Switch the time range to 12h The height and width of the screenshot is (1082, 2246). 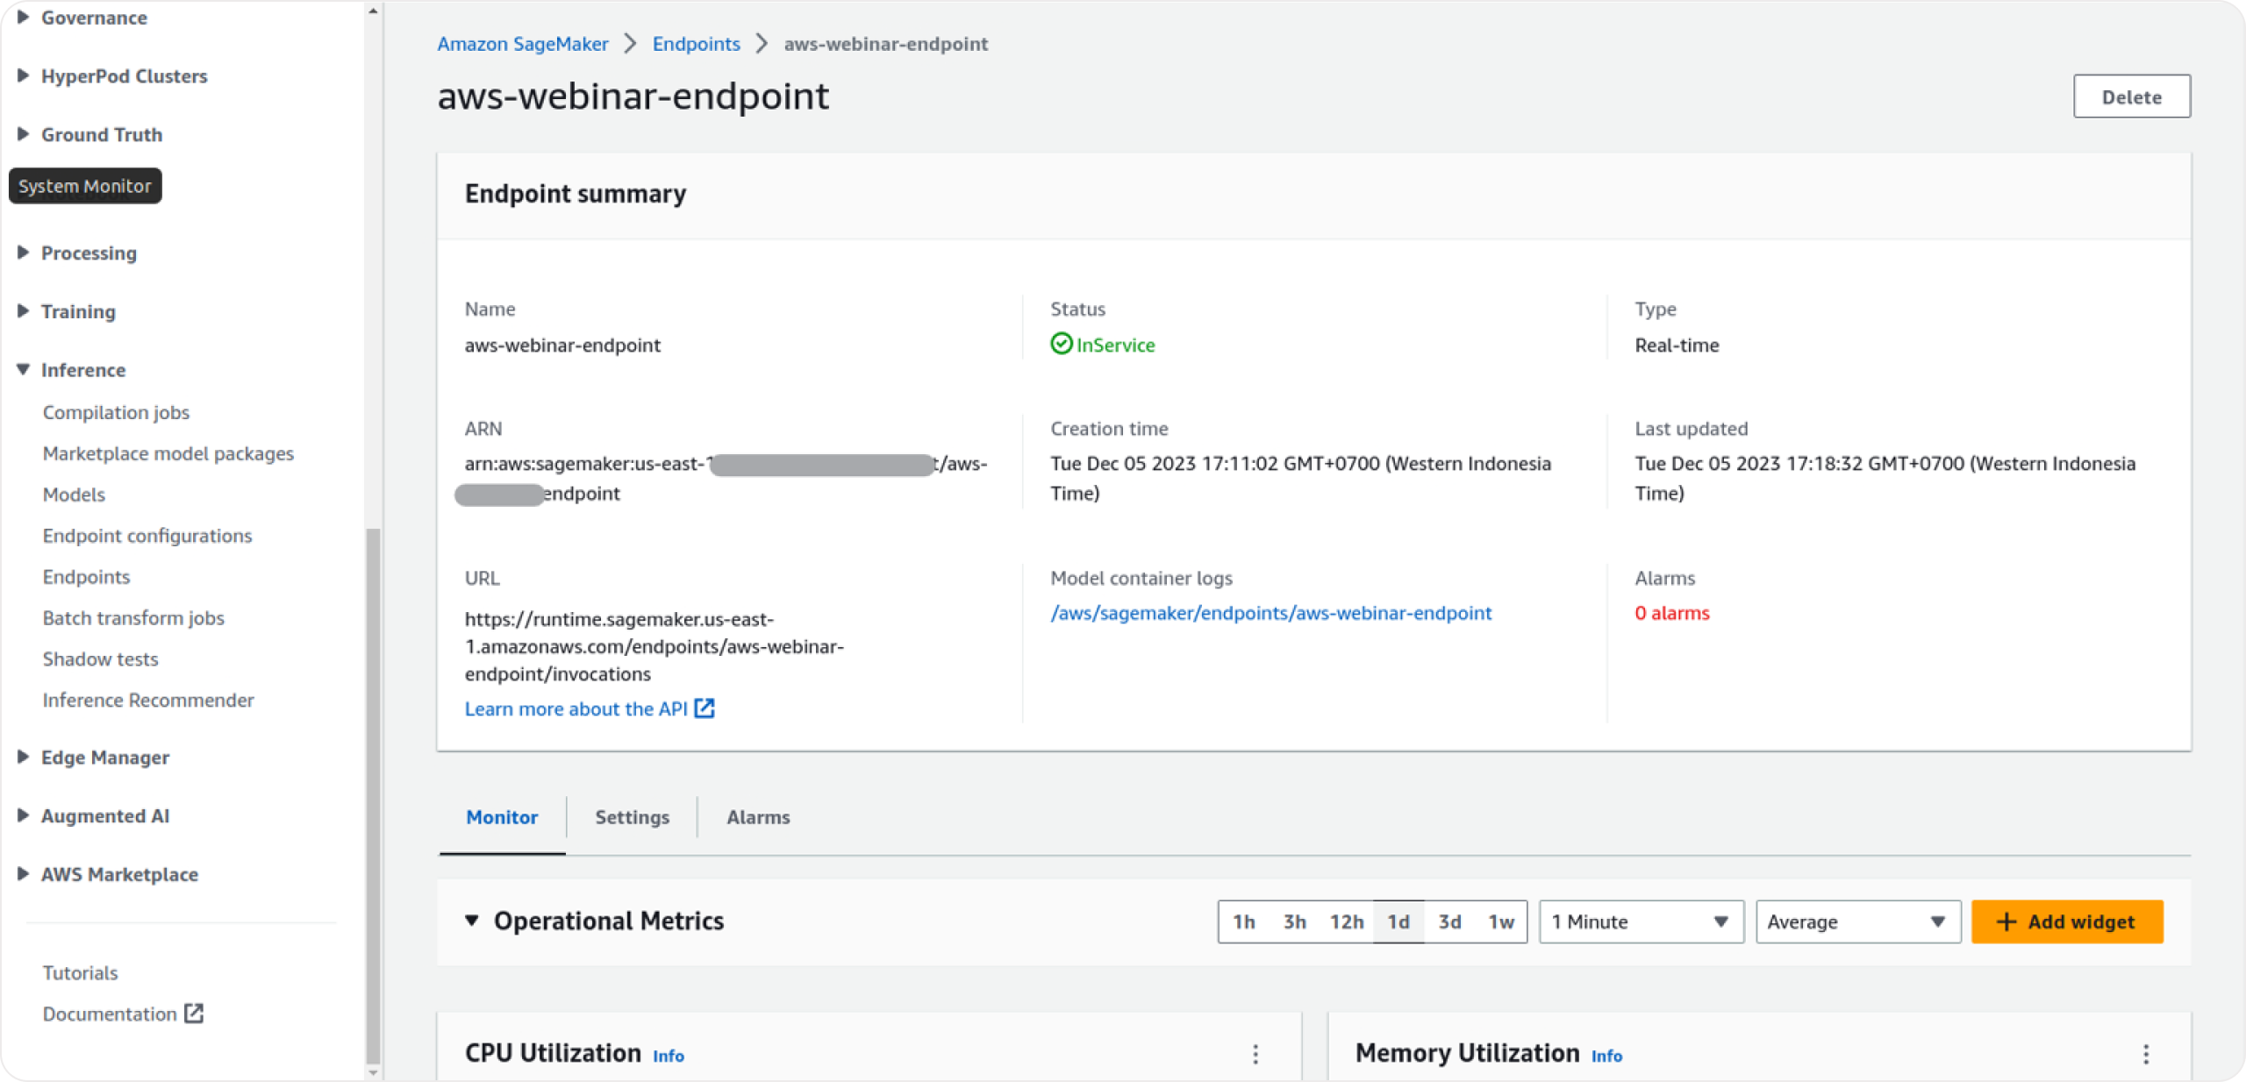(x=1346, y=922)
